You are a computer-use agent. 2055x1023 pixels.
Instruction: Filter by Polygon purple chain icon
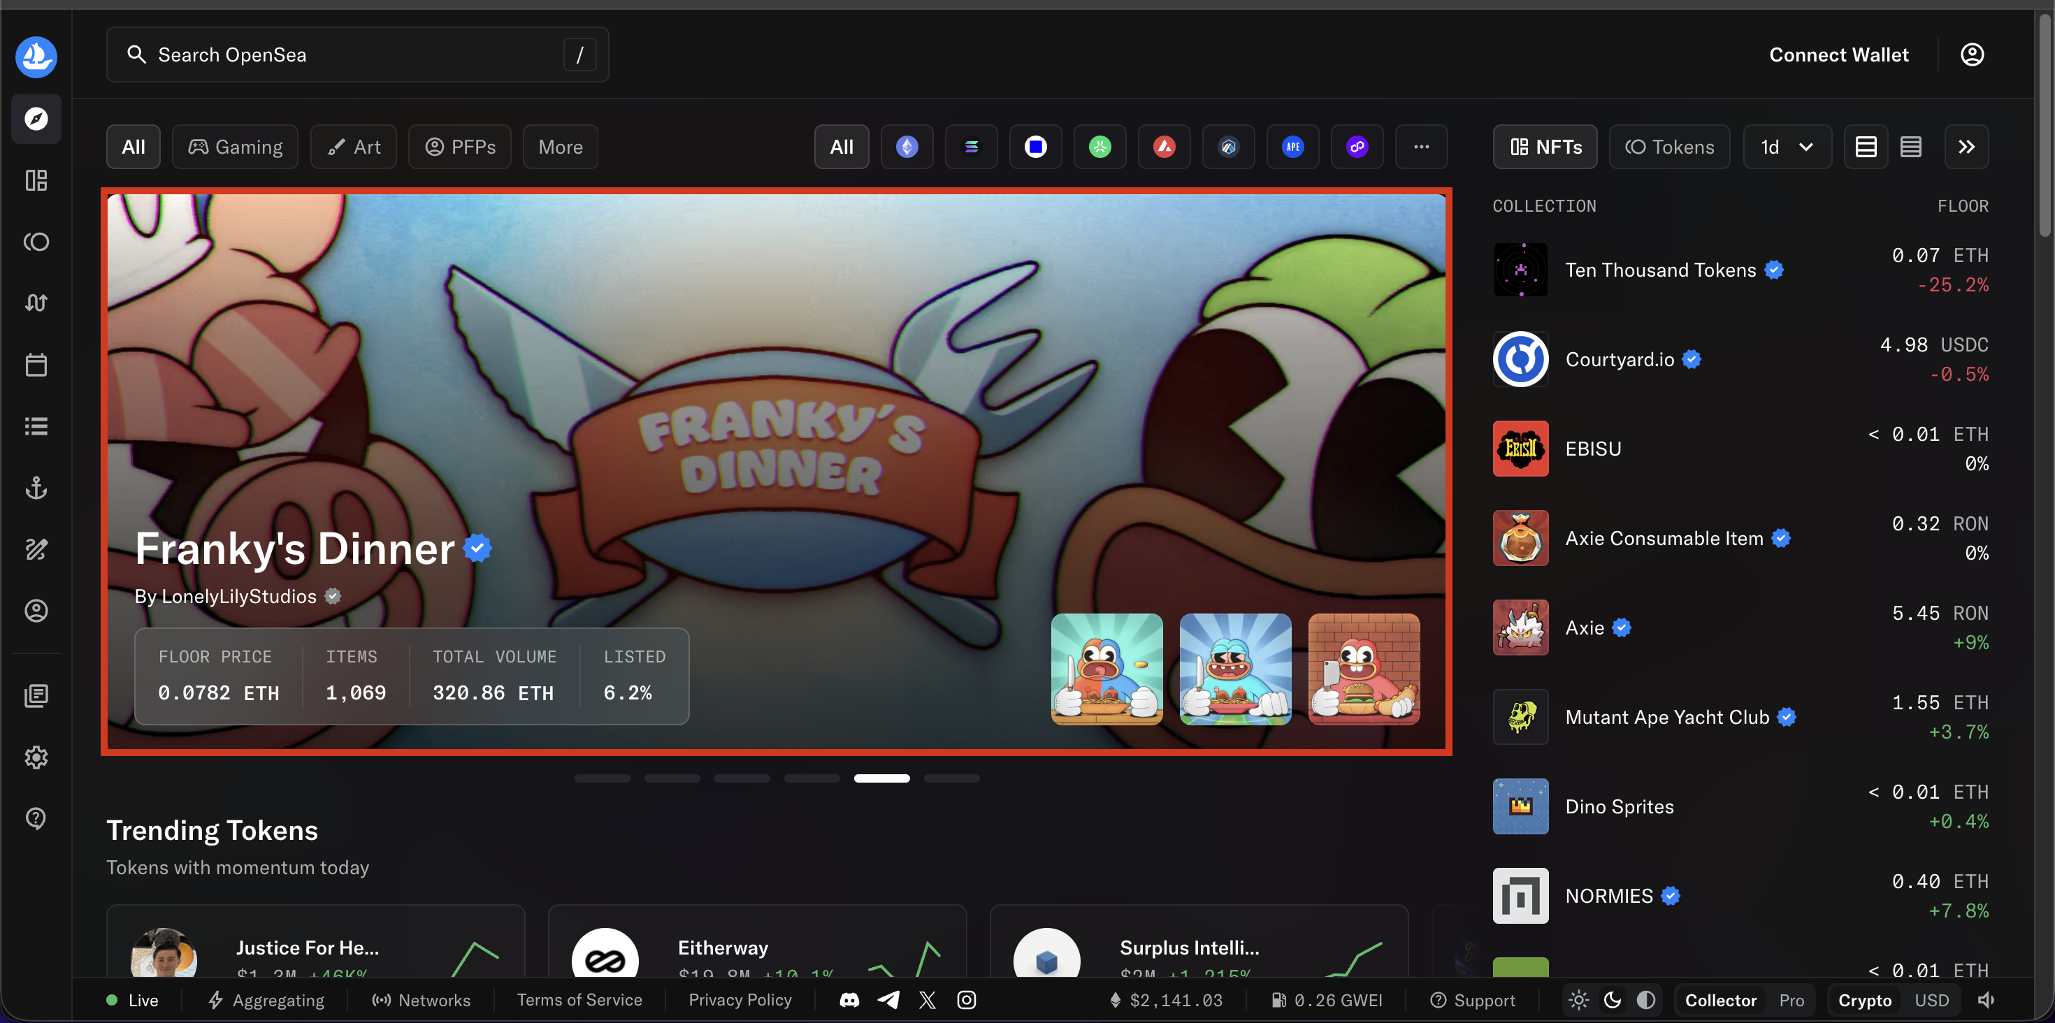1357,147
